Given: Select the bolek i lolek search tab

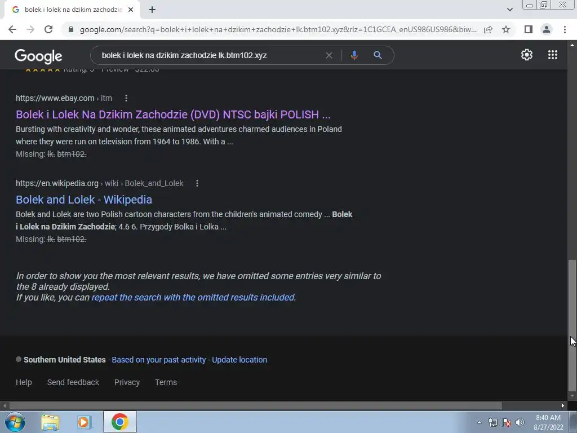Looking at the screenshot, I should tap(72, 10).
